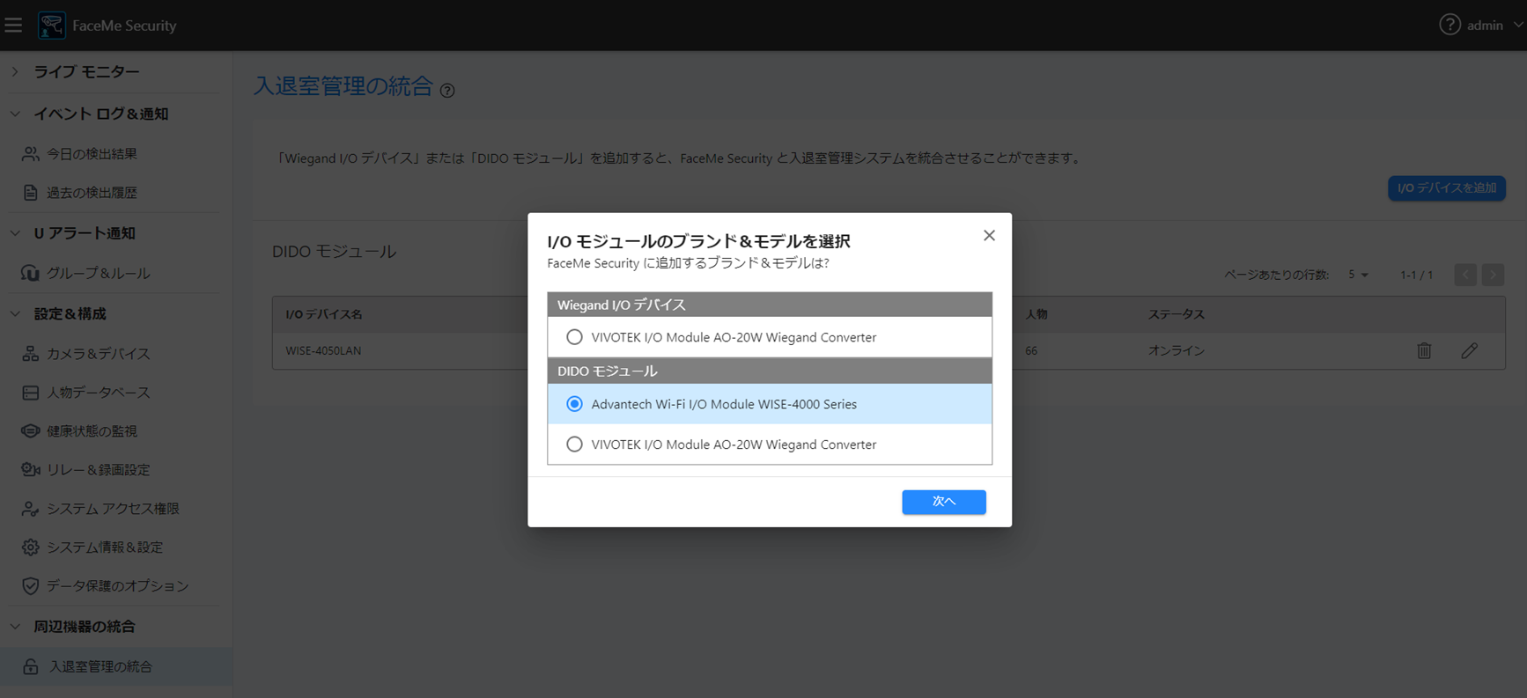Collapse the イベント ログ&通知 section
This screenshot has height=698, width=1527.
pyautogui.click(x=15, y=114)
